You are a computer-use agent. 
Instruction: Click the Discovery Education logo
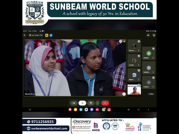tap(82, 122)
